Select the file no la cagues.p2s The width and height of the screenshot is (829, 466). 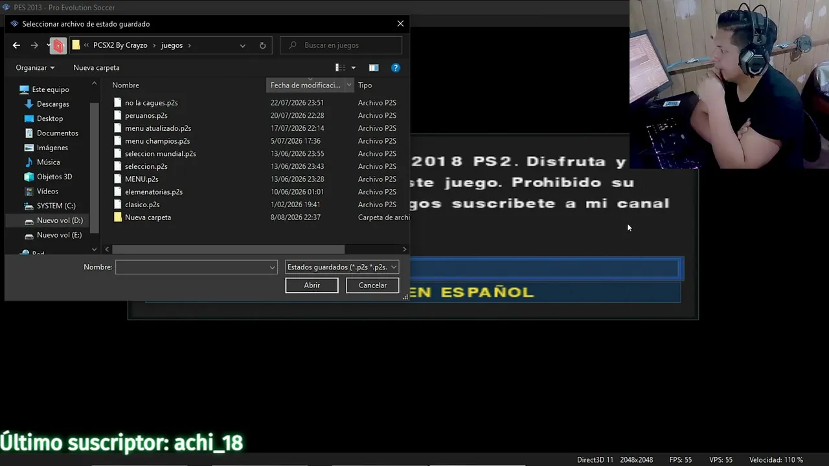(151, 102)
